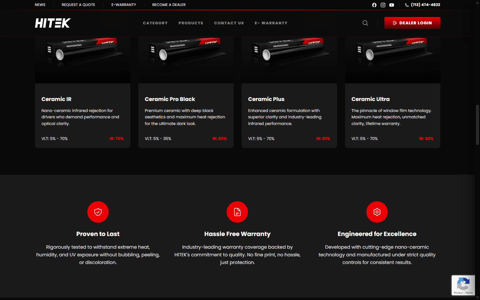
Task: Click the reCAPTCHA badge
Action: pos(463,285)
